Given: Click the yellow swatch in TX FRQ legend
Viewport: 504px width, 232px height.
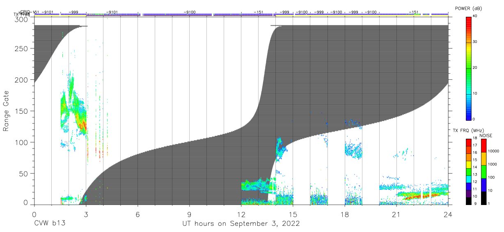Looking at the screenshot, I should (x=468, y=164).
